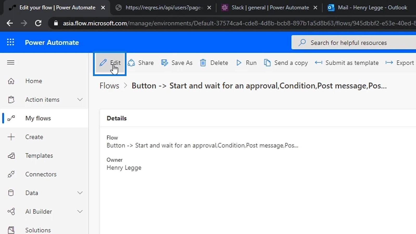This screenshot has height=234, width=416.
Task: Go back with browser back arrow
Action: click(10, 23)
